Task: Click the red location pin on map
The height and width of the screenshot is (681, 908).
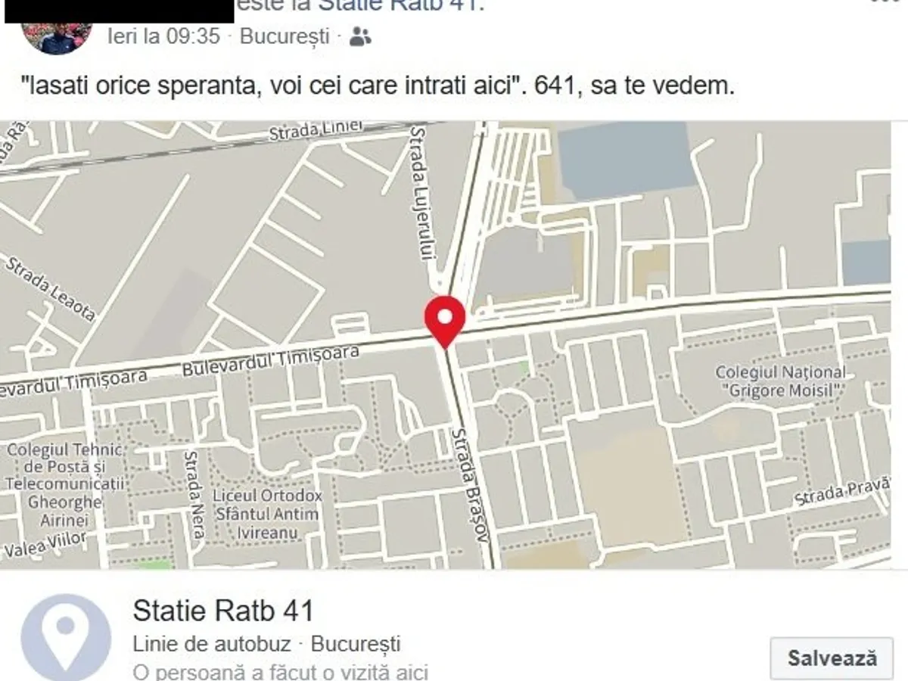Action: click(x=445, y=322)
